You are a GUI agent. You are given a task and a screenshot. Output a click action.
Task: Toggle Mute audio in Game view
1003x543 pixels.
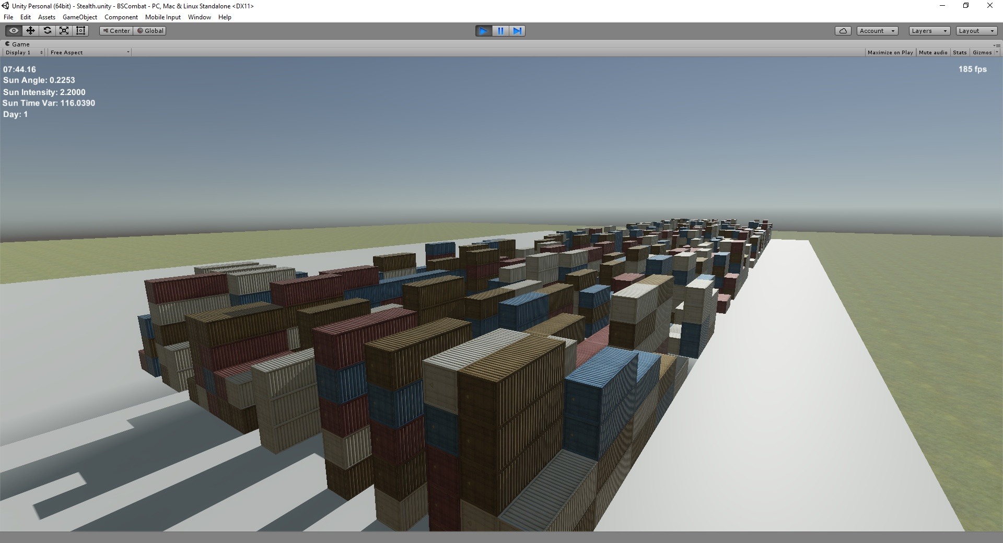932,53
